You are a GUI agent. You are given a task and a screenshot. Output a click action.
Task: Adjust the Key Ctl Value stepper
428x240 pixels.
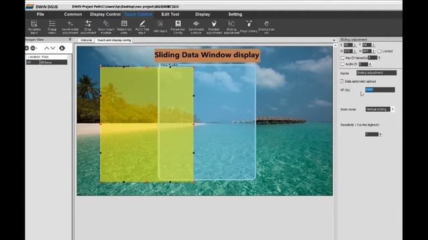tap(379, 58)
